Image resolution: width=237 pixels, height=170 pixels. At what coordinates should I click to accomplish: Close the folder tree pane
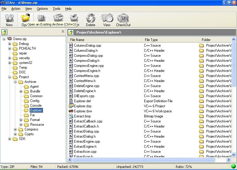click(x=63, y=32)
